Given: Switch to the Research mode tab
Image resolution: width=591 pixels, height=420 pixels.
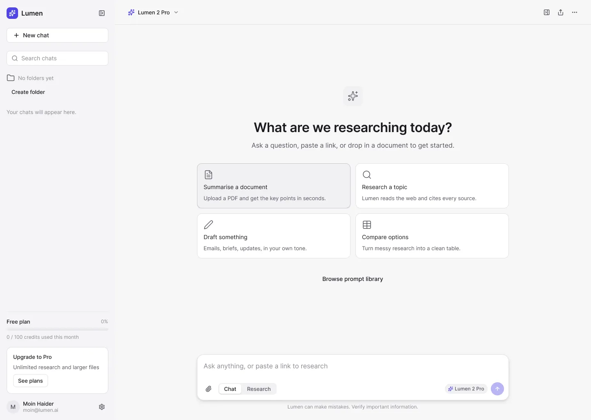Looking at the screenshot, I should 259,389.
